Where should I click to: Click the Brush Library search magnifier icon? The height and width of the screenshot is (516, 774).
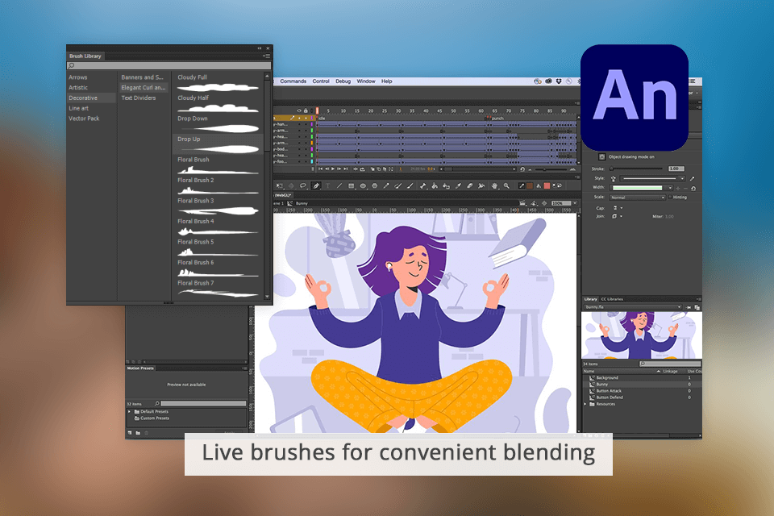[71, 65]
